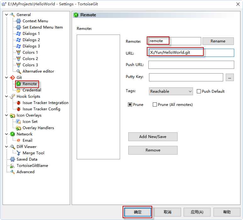This screenshot has height=220, width=243.
Task: Open Context Menu settings page
Action: coord(35,21)
